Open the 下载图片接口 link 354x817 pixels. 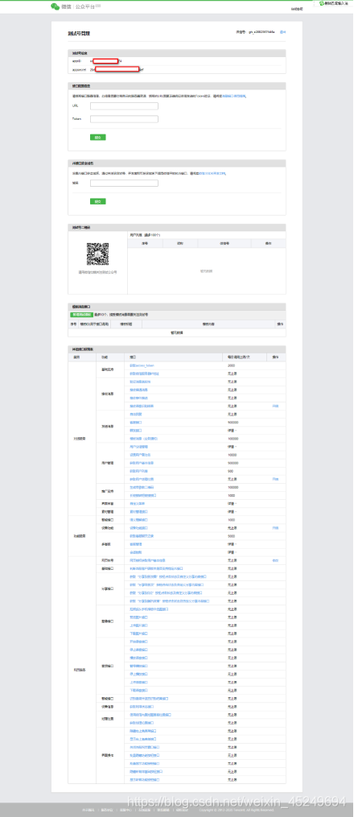138,633
